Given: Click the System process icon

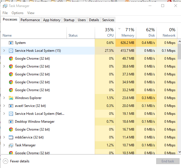Looking at the screenshot, I should click(11, 43).
